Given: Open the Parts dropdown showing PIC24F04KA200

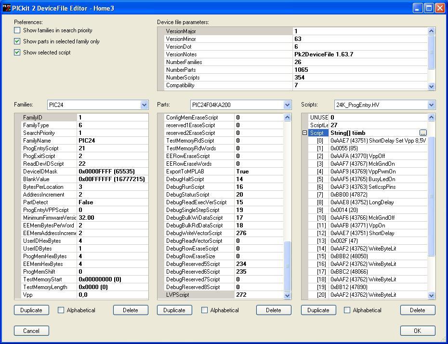Looking at the screenshot, I should point(288,105).
